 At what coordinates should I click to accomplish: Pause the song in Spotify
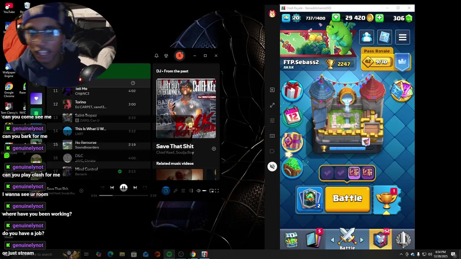pyautogui.click(x=124, y=187)
